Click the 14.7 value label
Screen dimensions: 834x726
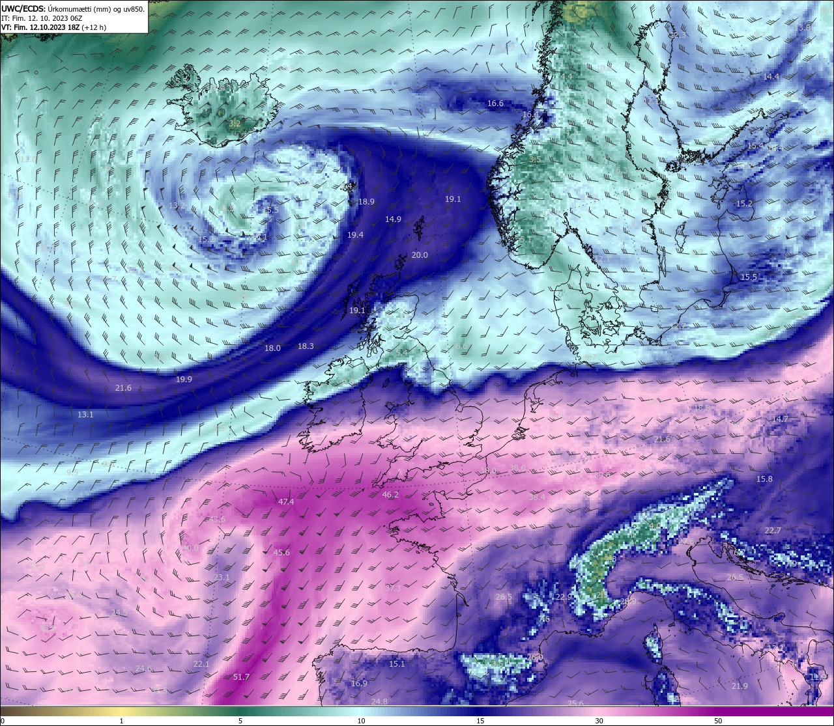(x=780, y=419)
